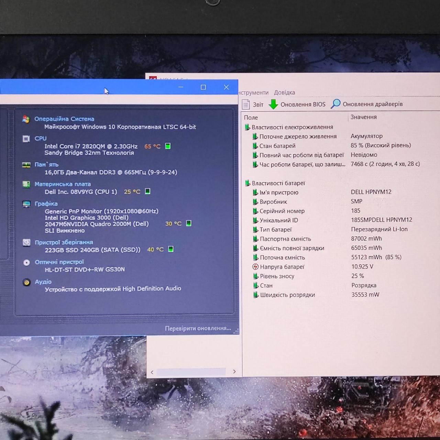Click the AIDA64 horizontal scrollbar thumb
Viewport: 440px width, 440px height.
[x=191, y=372]
